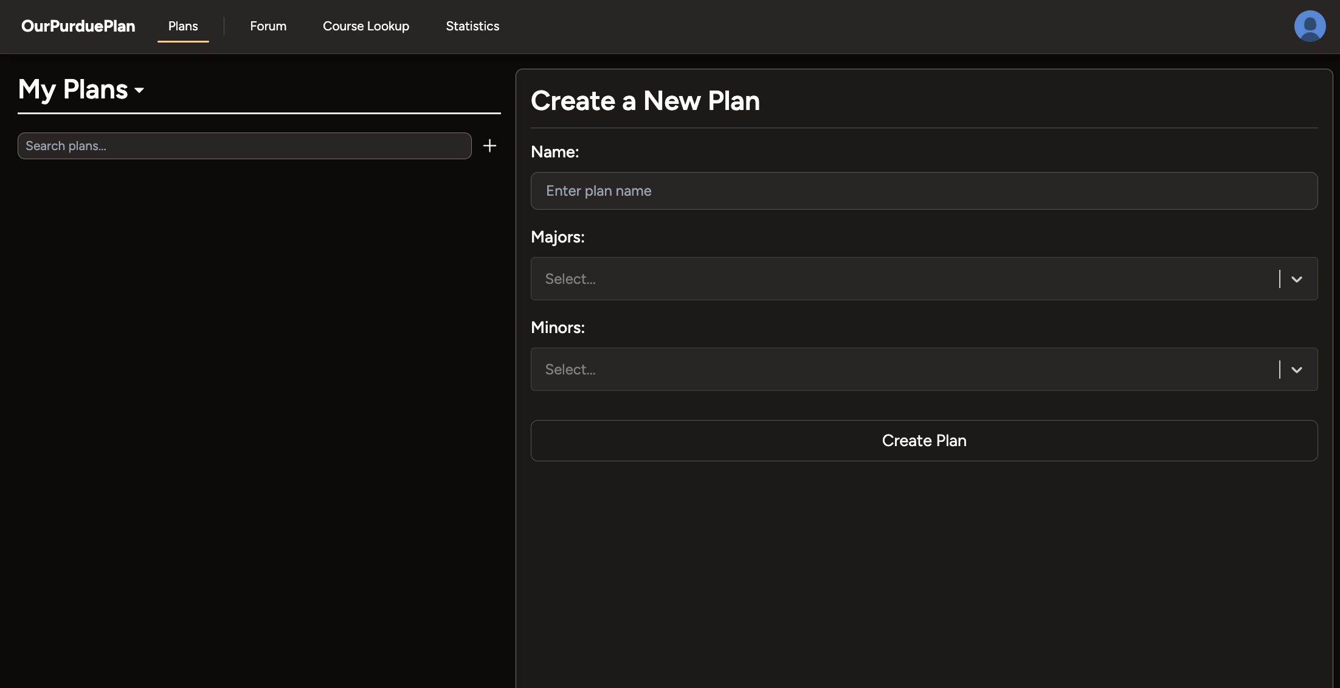Navigate to Course Lookup

tap(366, 26)
